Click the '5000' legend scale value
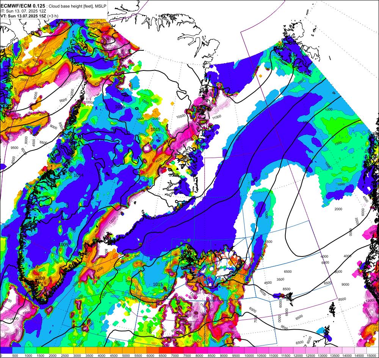The width and height of the screenshot is (379, 358). 126,356
